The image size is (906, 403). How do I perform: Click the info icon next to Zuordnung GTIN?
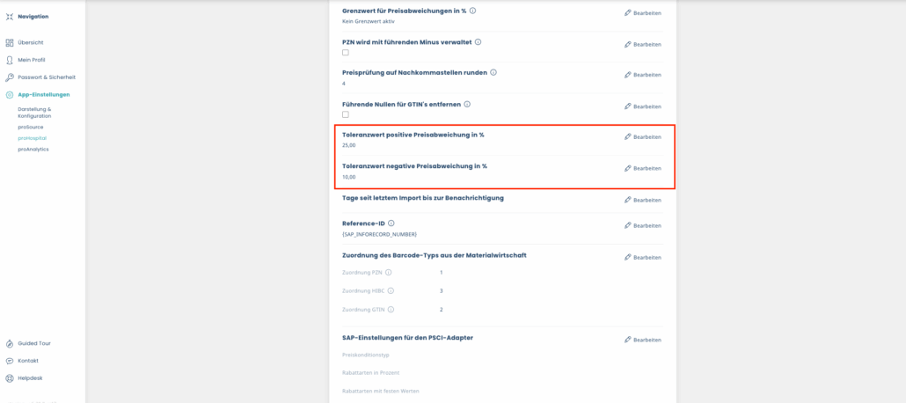point(391,310)
